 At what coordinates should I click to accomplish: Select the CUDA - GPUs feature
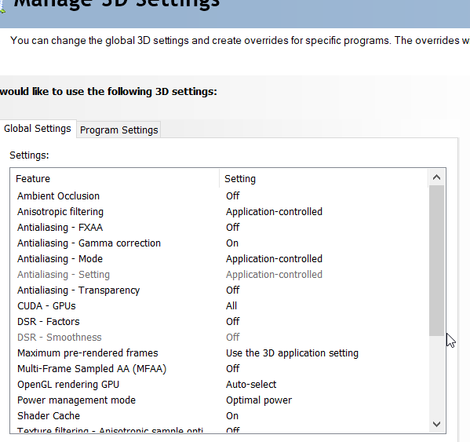(x=46, y=306)
